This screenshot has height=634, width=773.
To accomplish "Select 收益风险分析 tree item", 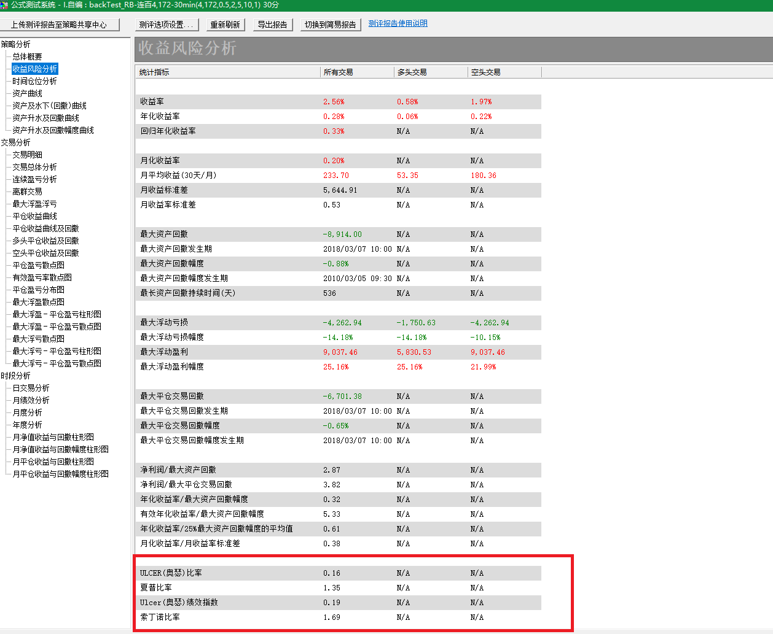I will pyautogui.click(x=35, y=69).
